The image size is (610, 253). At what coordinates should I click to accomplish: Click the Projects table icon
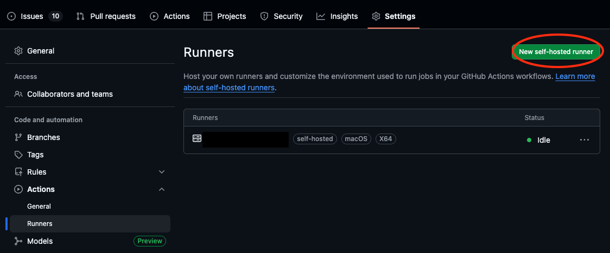(x=208, y=16)
